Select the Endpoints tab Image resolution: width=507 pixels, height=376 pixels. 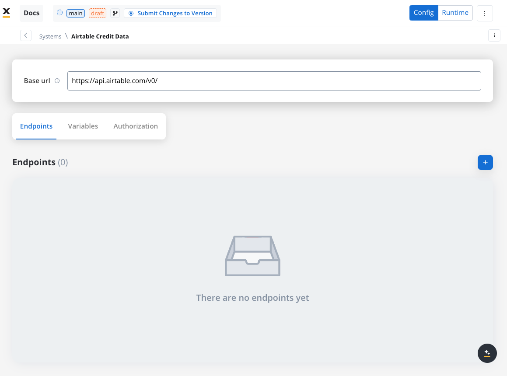(36, 126)
